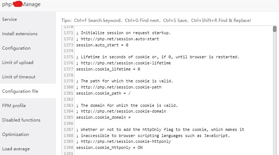Click the editor's vertical scrollbar thumb
The image size is (279, 155).
pos(275,29)
